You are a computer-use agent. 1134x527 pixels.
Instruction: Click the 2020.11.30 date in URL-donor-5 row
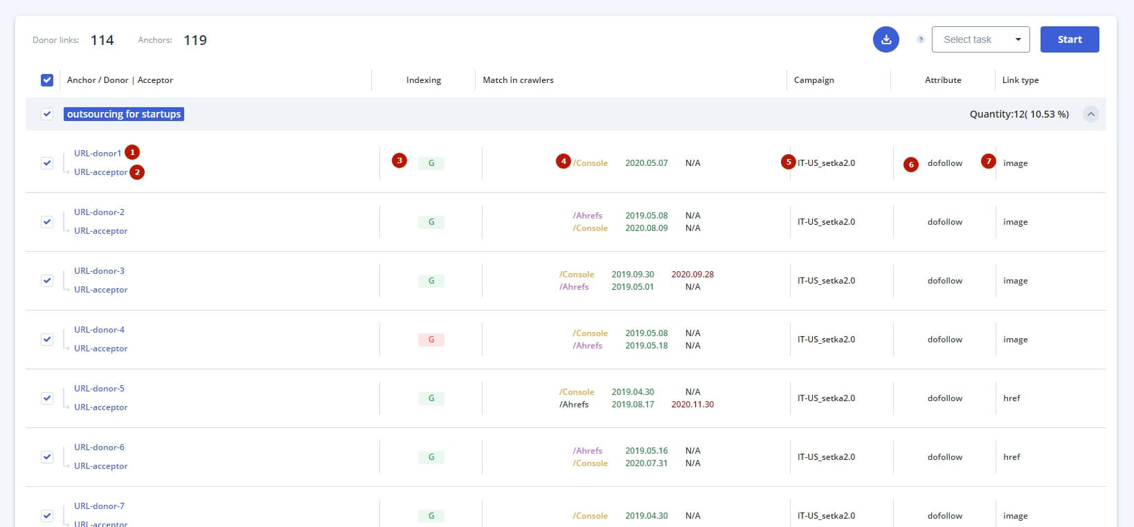click(x=692, y=405)
